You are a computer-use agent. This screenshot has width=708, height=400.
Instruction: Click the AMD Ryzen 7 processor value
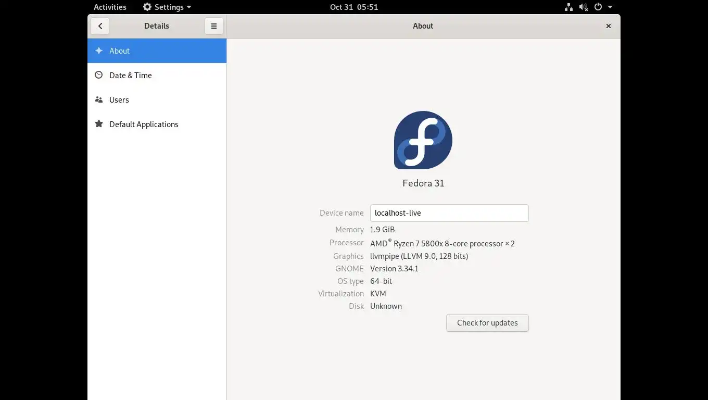click(x=443, y=243)
